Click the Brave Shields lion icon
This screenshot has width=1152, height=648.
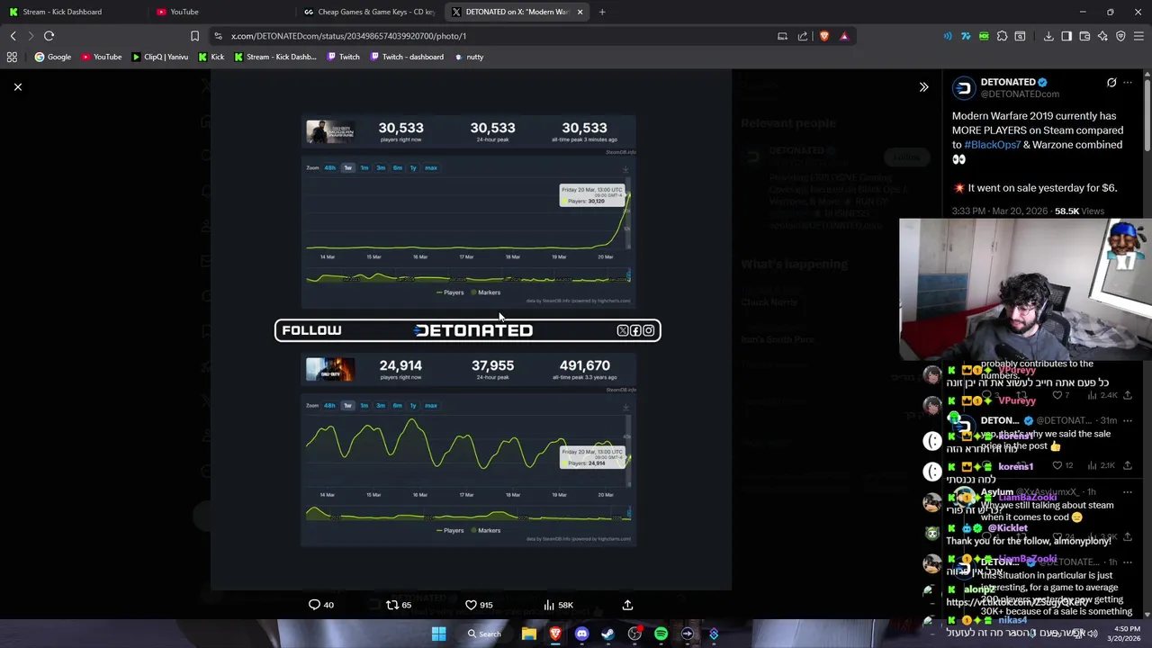click(x=824, y=36)
